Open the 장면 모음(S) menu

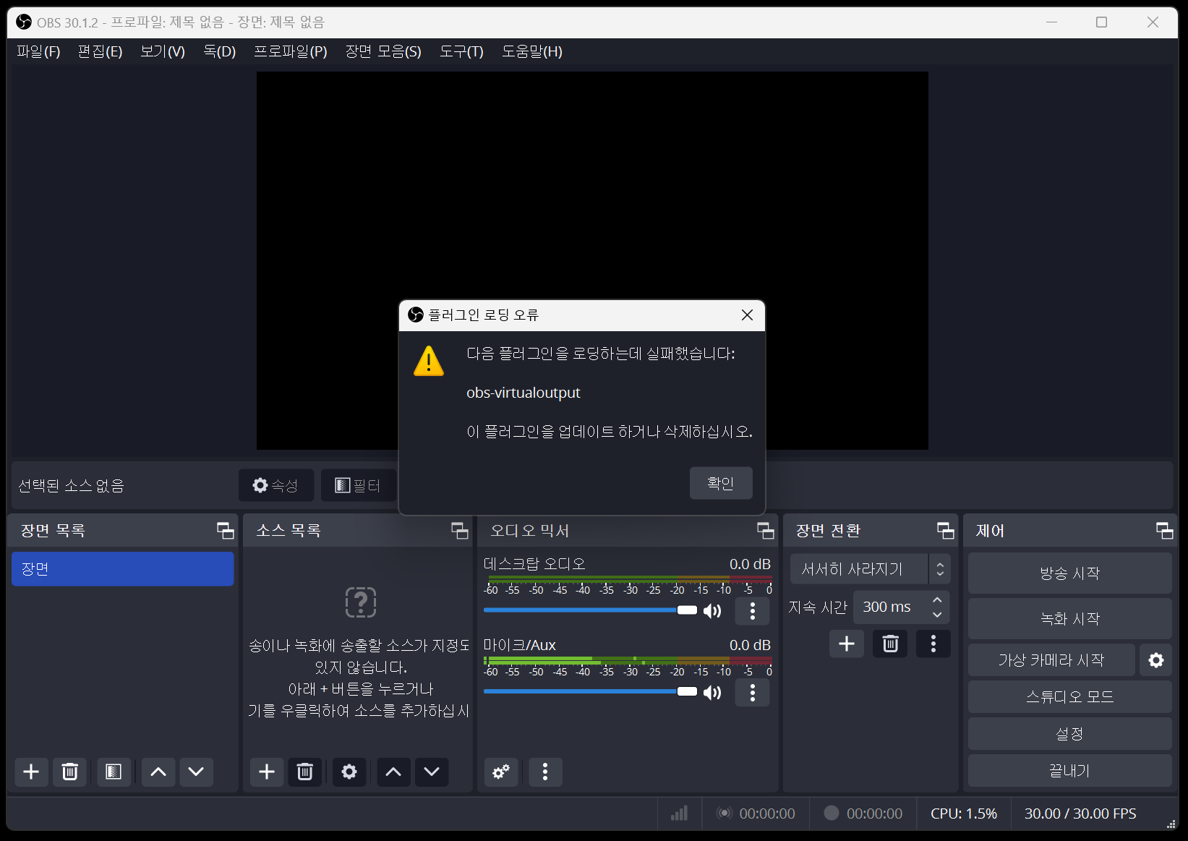383,51
